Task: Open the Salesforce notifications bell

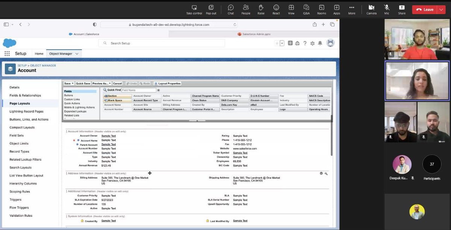Action: point(320,43)
